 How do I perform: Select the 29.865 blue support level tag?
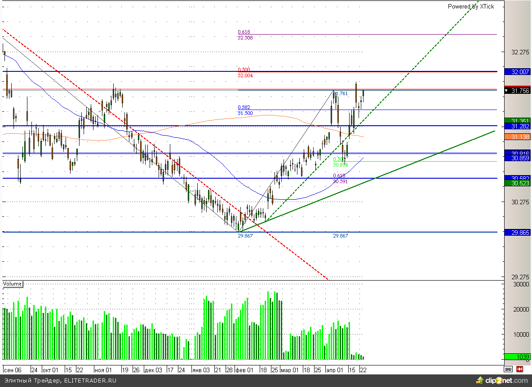coord(518,233)
